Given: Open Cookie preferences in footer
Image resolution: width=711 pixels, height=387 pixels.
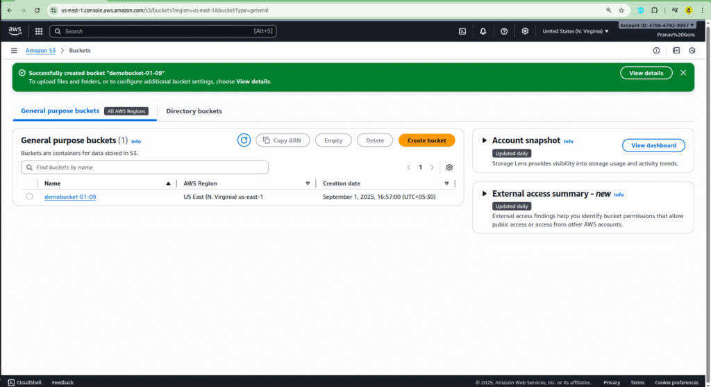Looking at the screenshot, I should 676,382.
